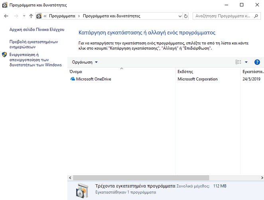The width and height of the screenshot is (264, 200).
Task: Click the OneDrive cloud icon
Action: click(x=73, y=79)
